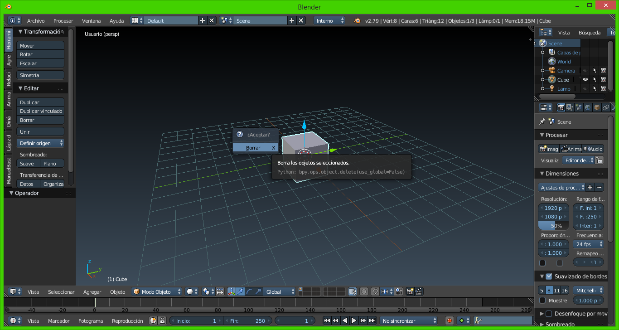Click the Fin 250 end frame field
The width and height of the screenshot is (619, 330).
[247, 320]
